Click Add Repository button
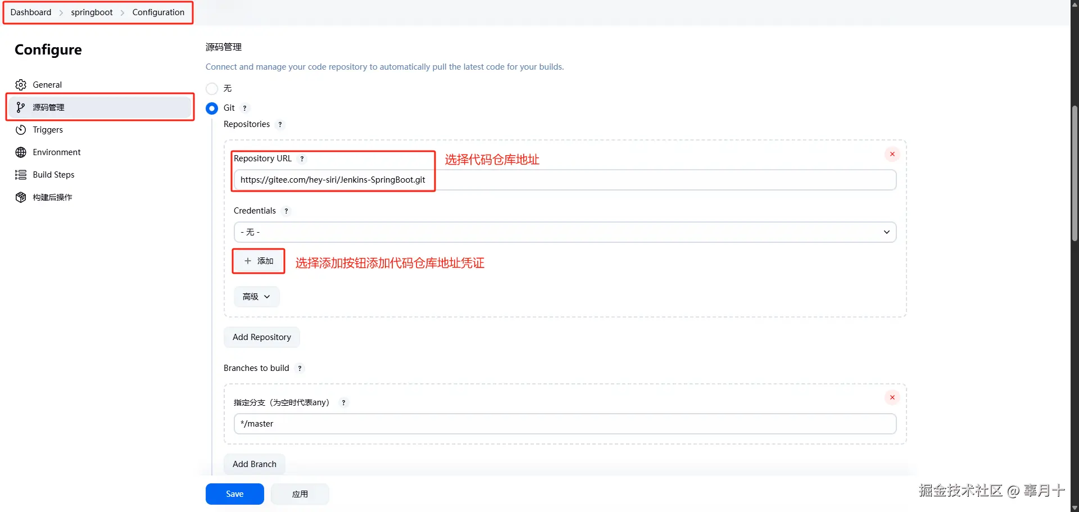This screenshot has height=512, width=1079. (x=262, y=337)
